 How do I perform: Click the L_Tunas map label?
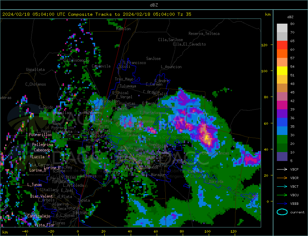(35, 185)
